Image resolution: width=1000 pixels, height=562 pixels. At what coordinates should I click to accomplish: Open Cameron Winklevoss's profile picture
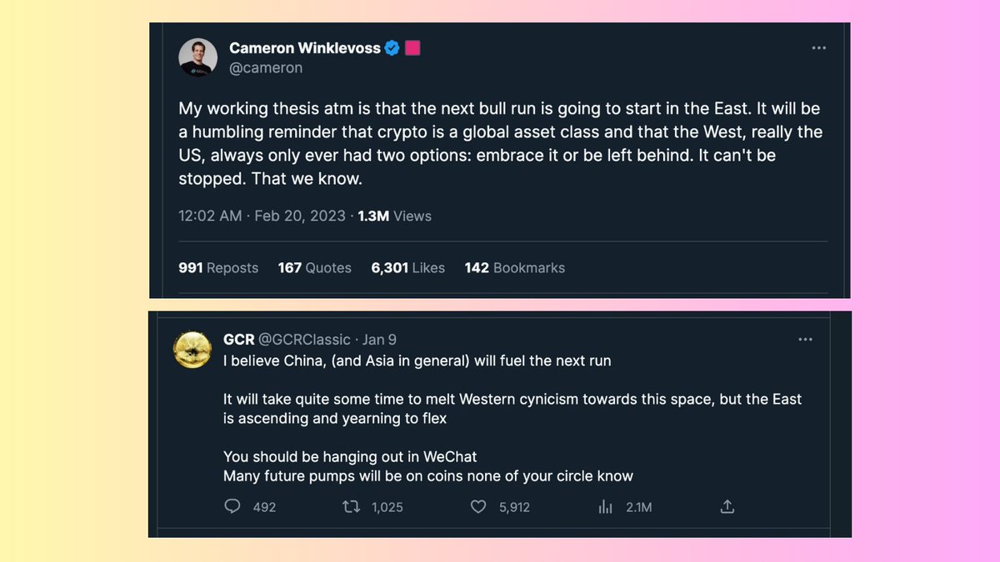(198, 58)
